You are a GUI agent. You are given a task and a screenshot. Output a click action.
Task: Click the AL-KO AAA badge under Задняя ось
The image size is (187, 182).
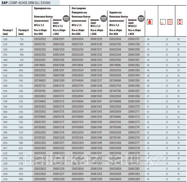141,18
